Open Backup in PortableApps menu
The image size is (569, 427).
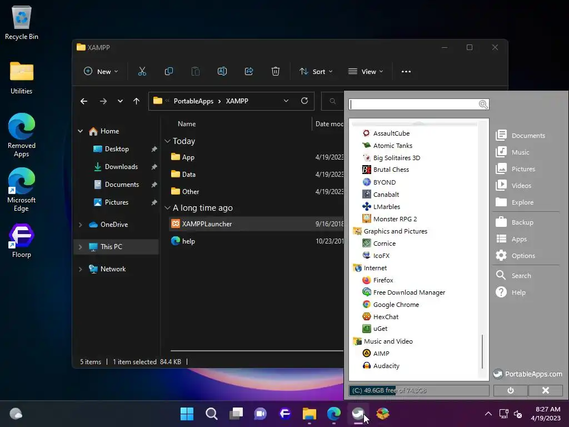[x=515, y=222]
